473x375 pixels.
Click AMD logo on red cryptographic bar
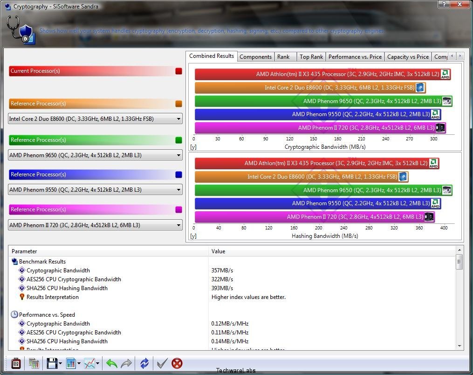445,74
